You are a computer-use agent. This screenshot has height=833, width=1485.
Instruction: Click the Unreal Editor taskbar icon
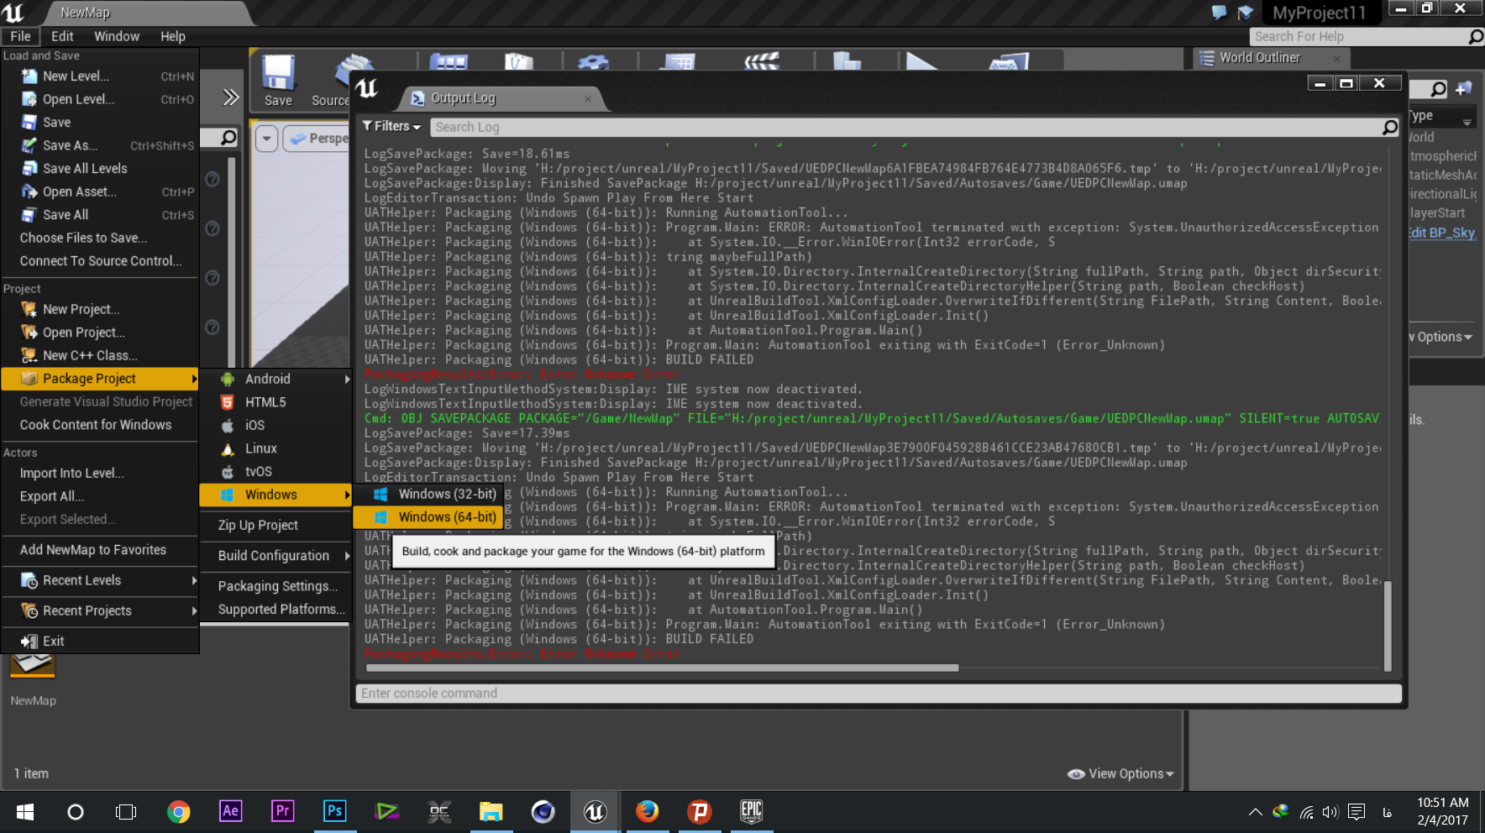(x=595, y=811)
